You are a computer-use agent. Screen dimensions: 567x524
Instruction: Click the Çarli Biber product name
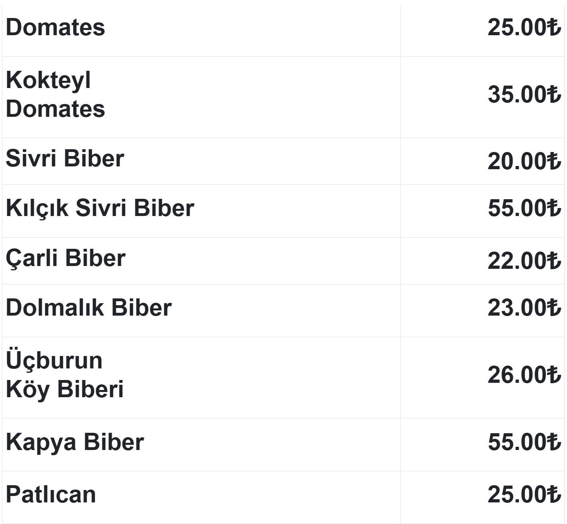[66, 258]
